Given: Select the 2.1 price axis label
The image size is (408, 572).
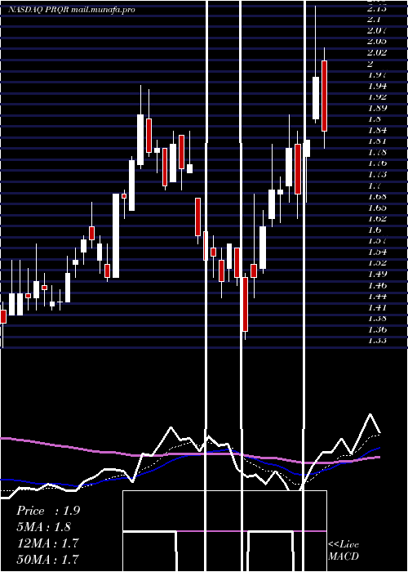Looking at the screenshot, I should (375, 19).
